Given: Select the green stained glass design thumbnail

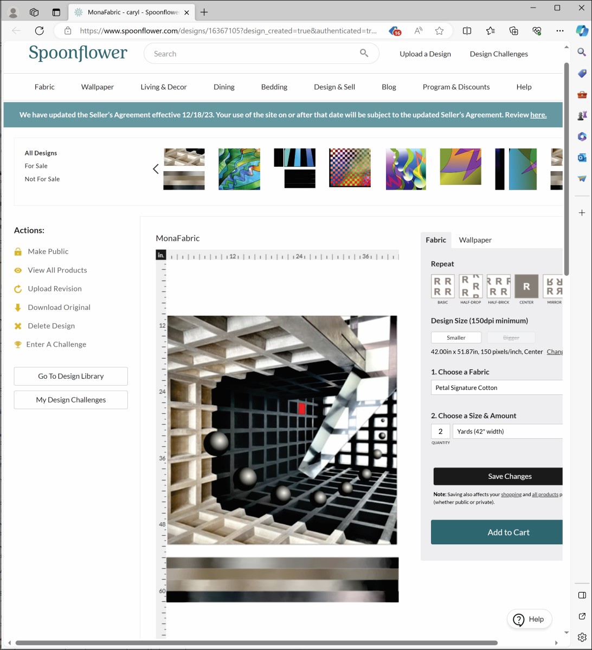Looking at the screenshot, I should [239, 169].
